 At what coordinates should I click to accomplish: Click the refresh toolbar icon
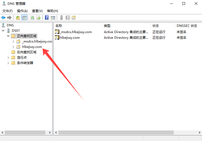[x=32, y=18]
